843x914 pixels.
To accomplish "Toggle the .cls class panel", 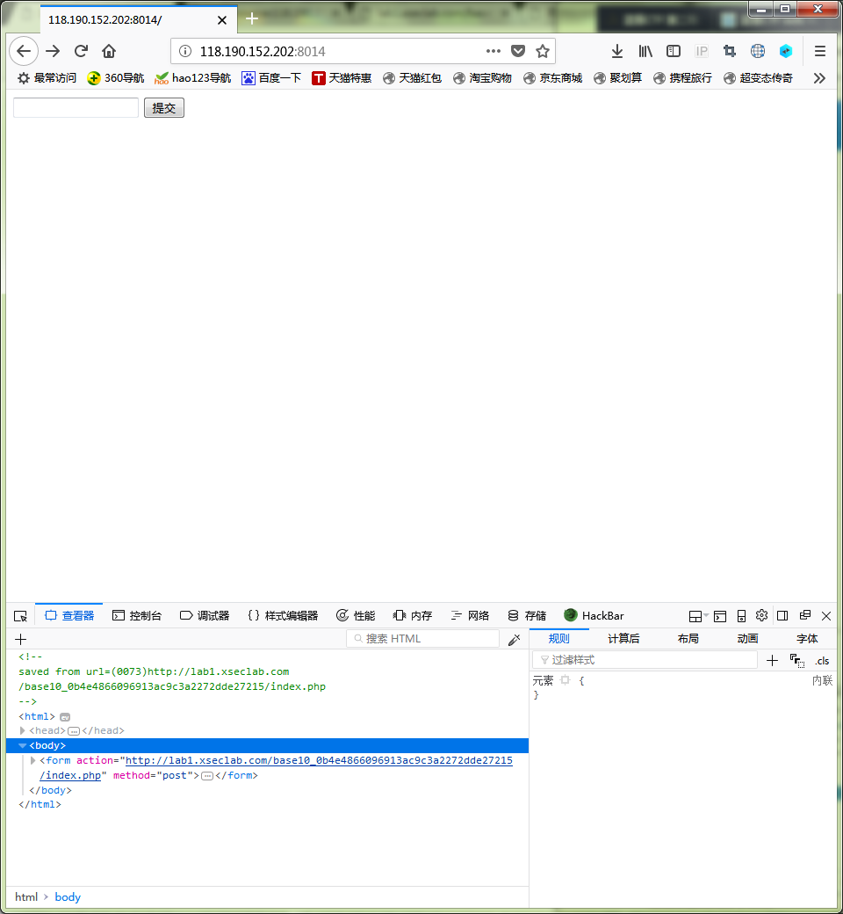I will tap(822, 661).
